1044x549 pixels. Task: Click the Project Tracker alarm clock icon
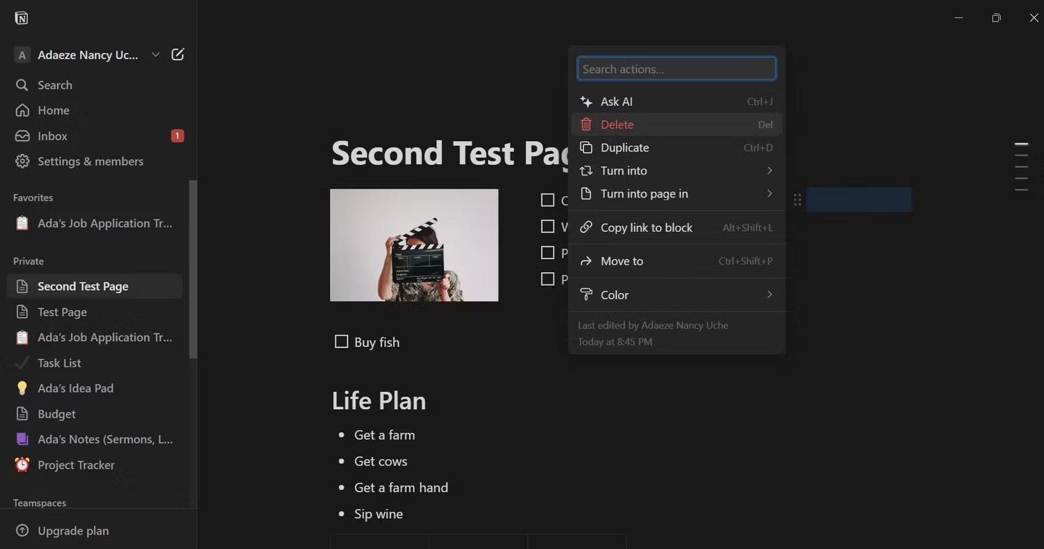pos(22,465)
